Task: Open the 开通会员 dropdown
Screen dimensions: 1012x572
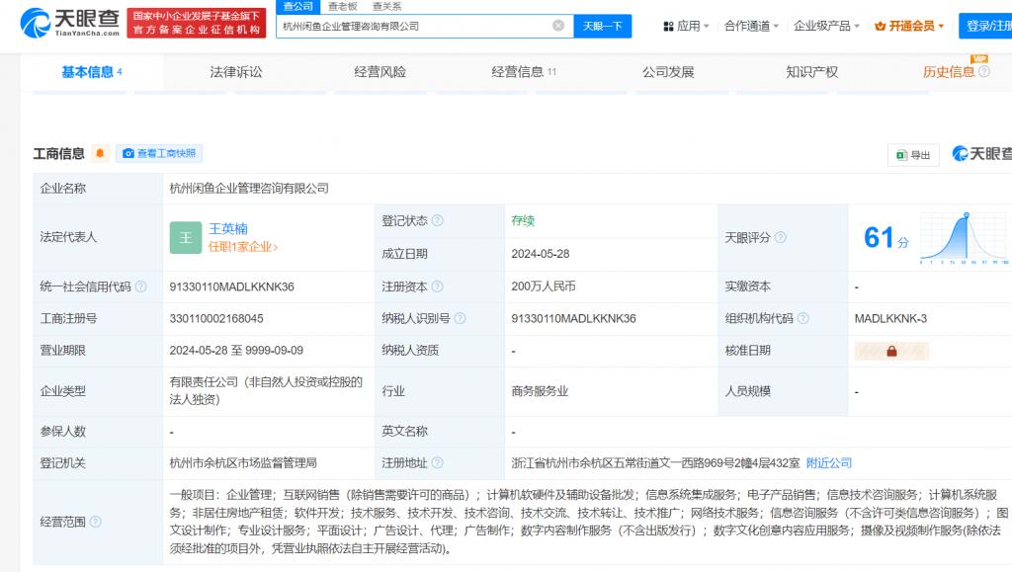Action: click(x=915, y=26)
